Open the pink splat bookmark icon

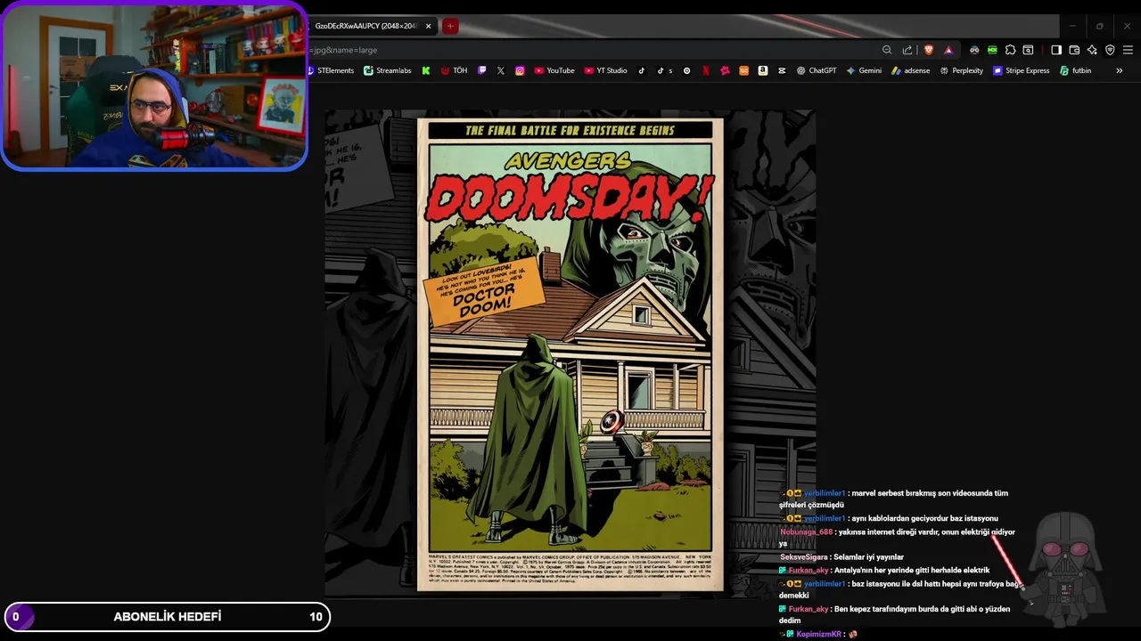[x=725, y=70]
